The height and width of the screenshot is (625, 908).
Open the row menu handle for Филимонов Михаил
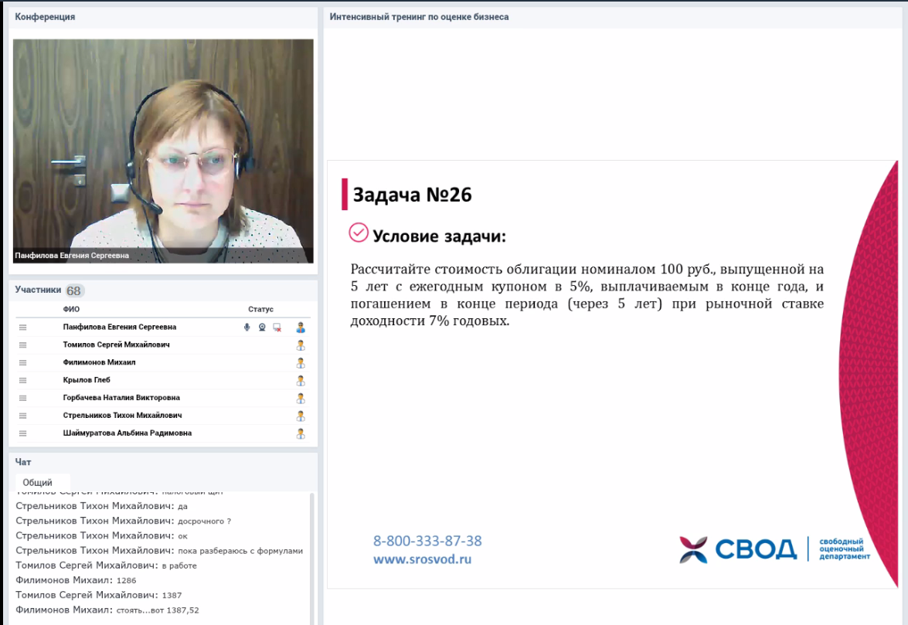click(22, 363)
